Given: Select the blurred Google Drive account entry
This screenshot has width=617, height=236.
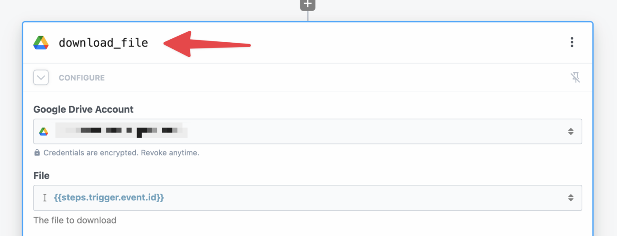Looking at the screenshot, I should 122,131.
